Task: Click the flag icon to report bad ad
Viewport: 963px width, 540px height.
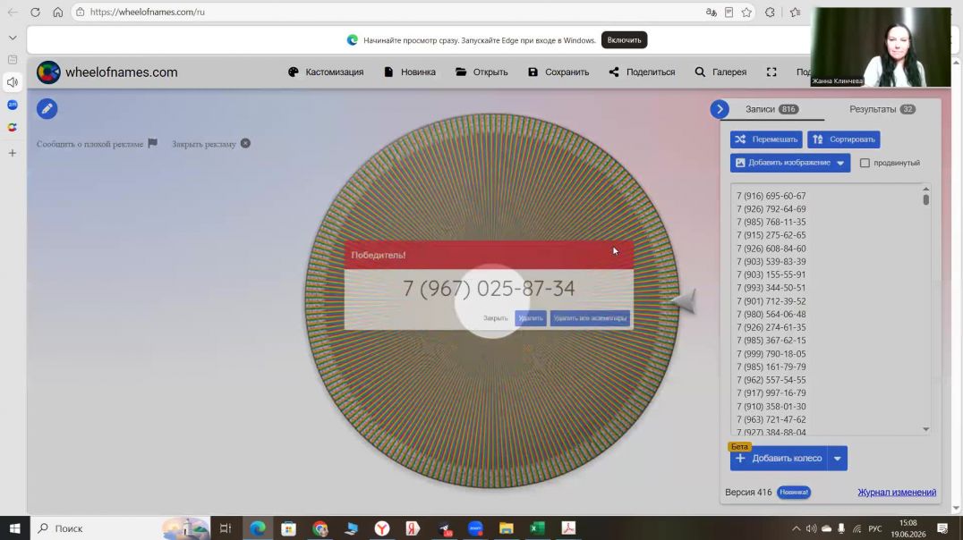Action: tap(153, 143)
